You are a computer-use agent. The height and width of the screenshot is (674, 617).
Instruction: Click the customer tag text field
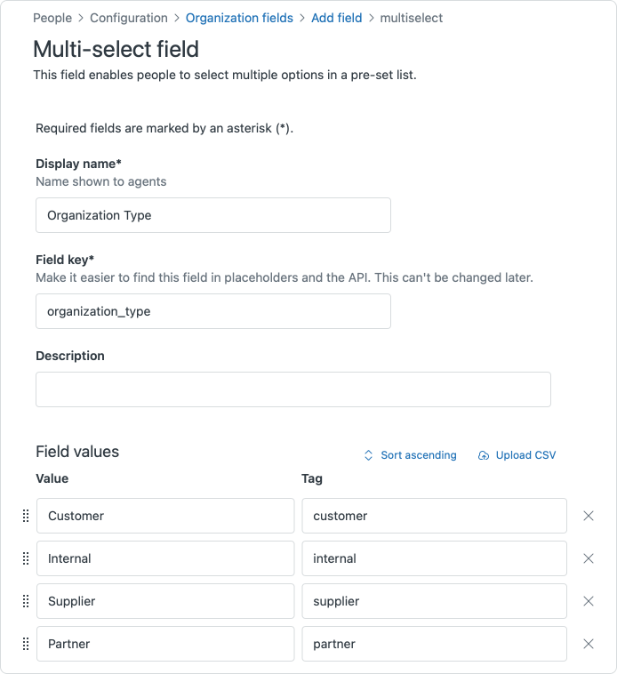(x=434, y=516)
